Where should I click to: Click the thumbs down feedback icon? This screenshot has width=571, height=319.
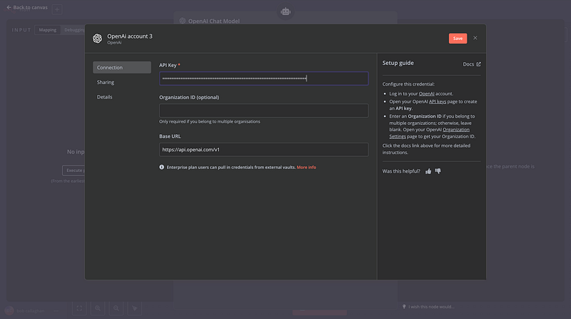point(438,171)
